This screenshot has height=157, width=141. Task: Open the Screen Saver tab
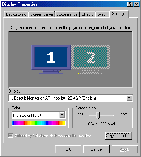(x=42, y=14)
